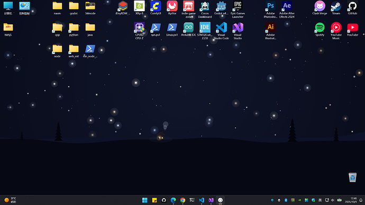Open the TinyRDM desktop shortcut

[x=123, y=8]
